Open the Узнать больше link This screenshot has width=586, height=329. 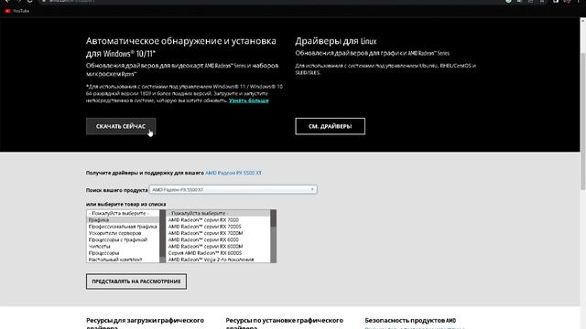pyautogui.click(x=248, y=101)
